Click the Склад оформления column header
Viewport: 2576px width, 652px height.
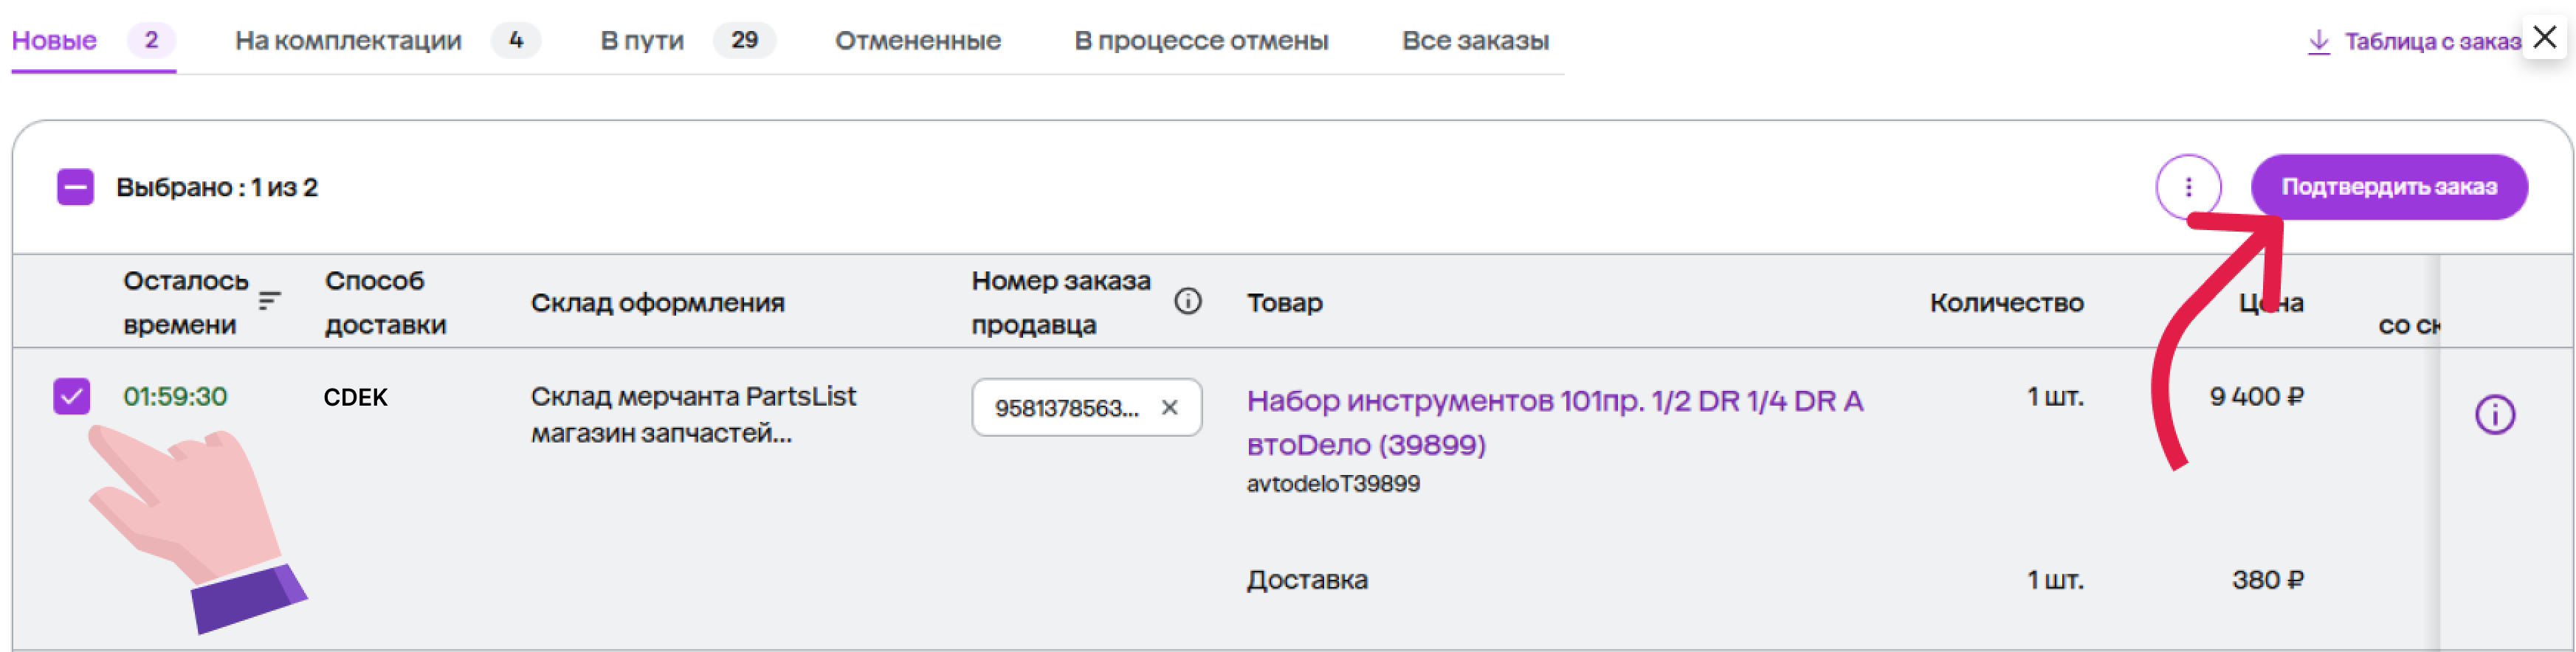point(657,302)
